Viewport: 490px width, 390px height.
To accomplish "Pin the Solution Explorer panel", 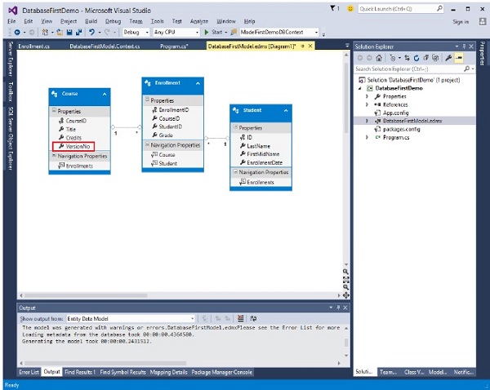I will (x=464, y=47).
